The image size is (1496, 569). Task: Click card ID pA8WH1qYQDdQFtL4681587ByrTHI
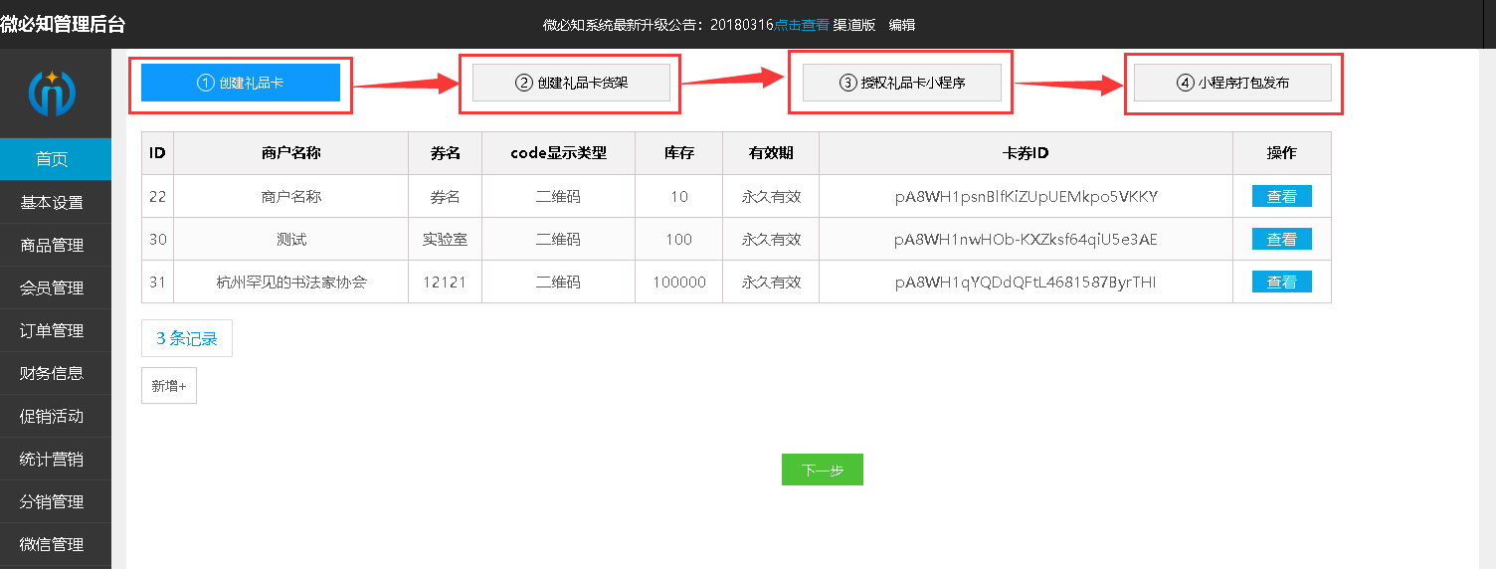point(1026,283)
